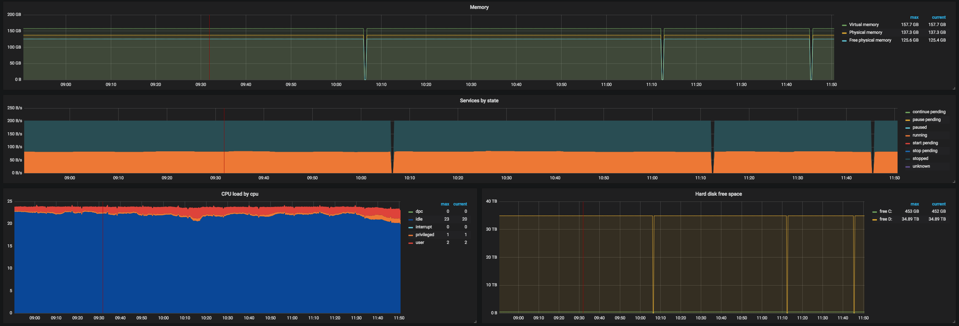Open the Services by state panel menu
Viewport: 959px width, 326px height.
[479, 100]
